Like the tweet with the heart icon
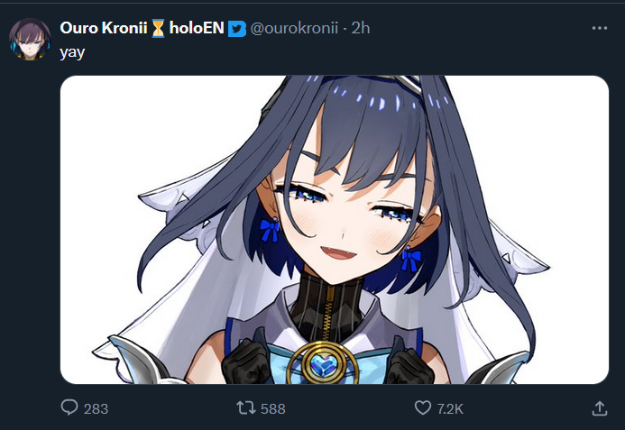The width and height of the screenshot is (625, 430). [423, 407]
